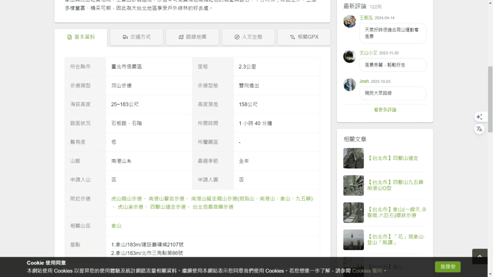
Task: Click the 郊山步道 trail type value
Action: tap(121, 86)
